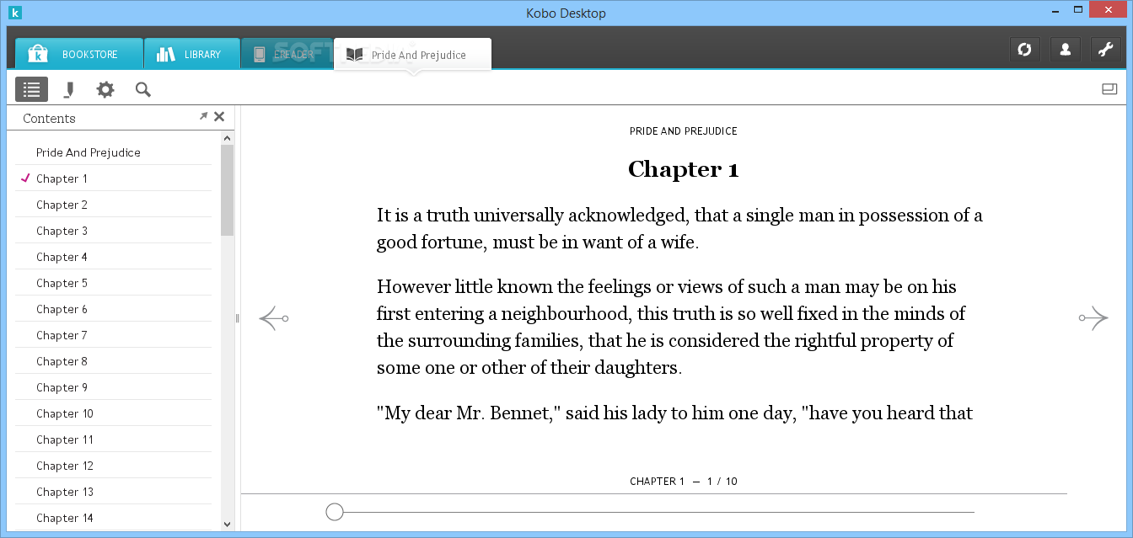Jump to Chapter 11 in Contents

coord(113,439)
